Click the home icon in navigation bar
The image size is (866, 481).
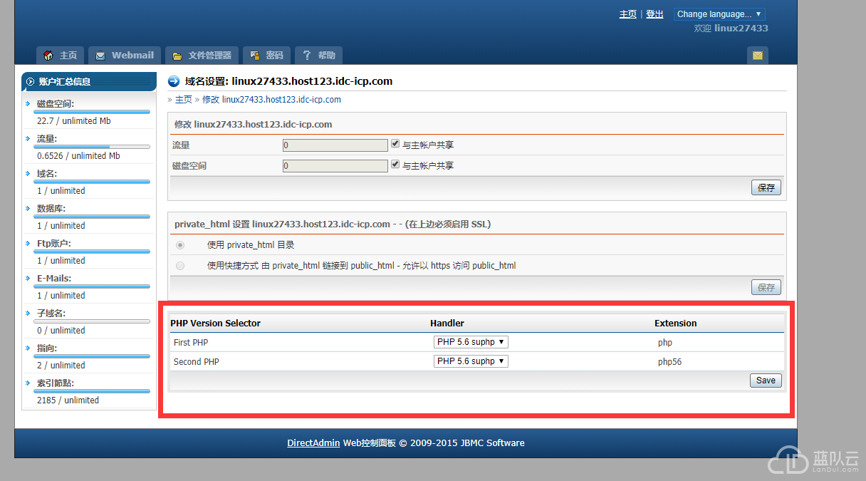[x=48, y=56]
